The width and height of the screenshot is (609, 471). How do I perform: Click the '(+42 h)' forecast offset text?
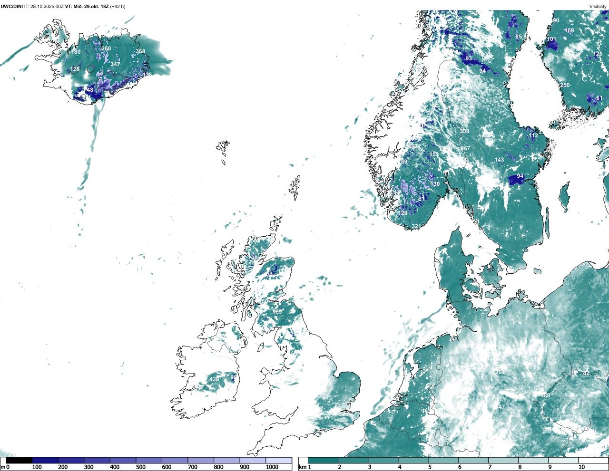pyautogui.click(x=118, y=7)
